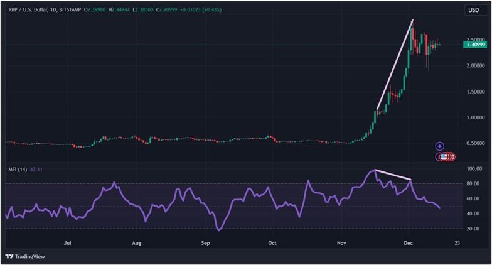Open the USD currency selector

pos(473,10)
